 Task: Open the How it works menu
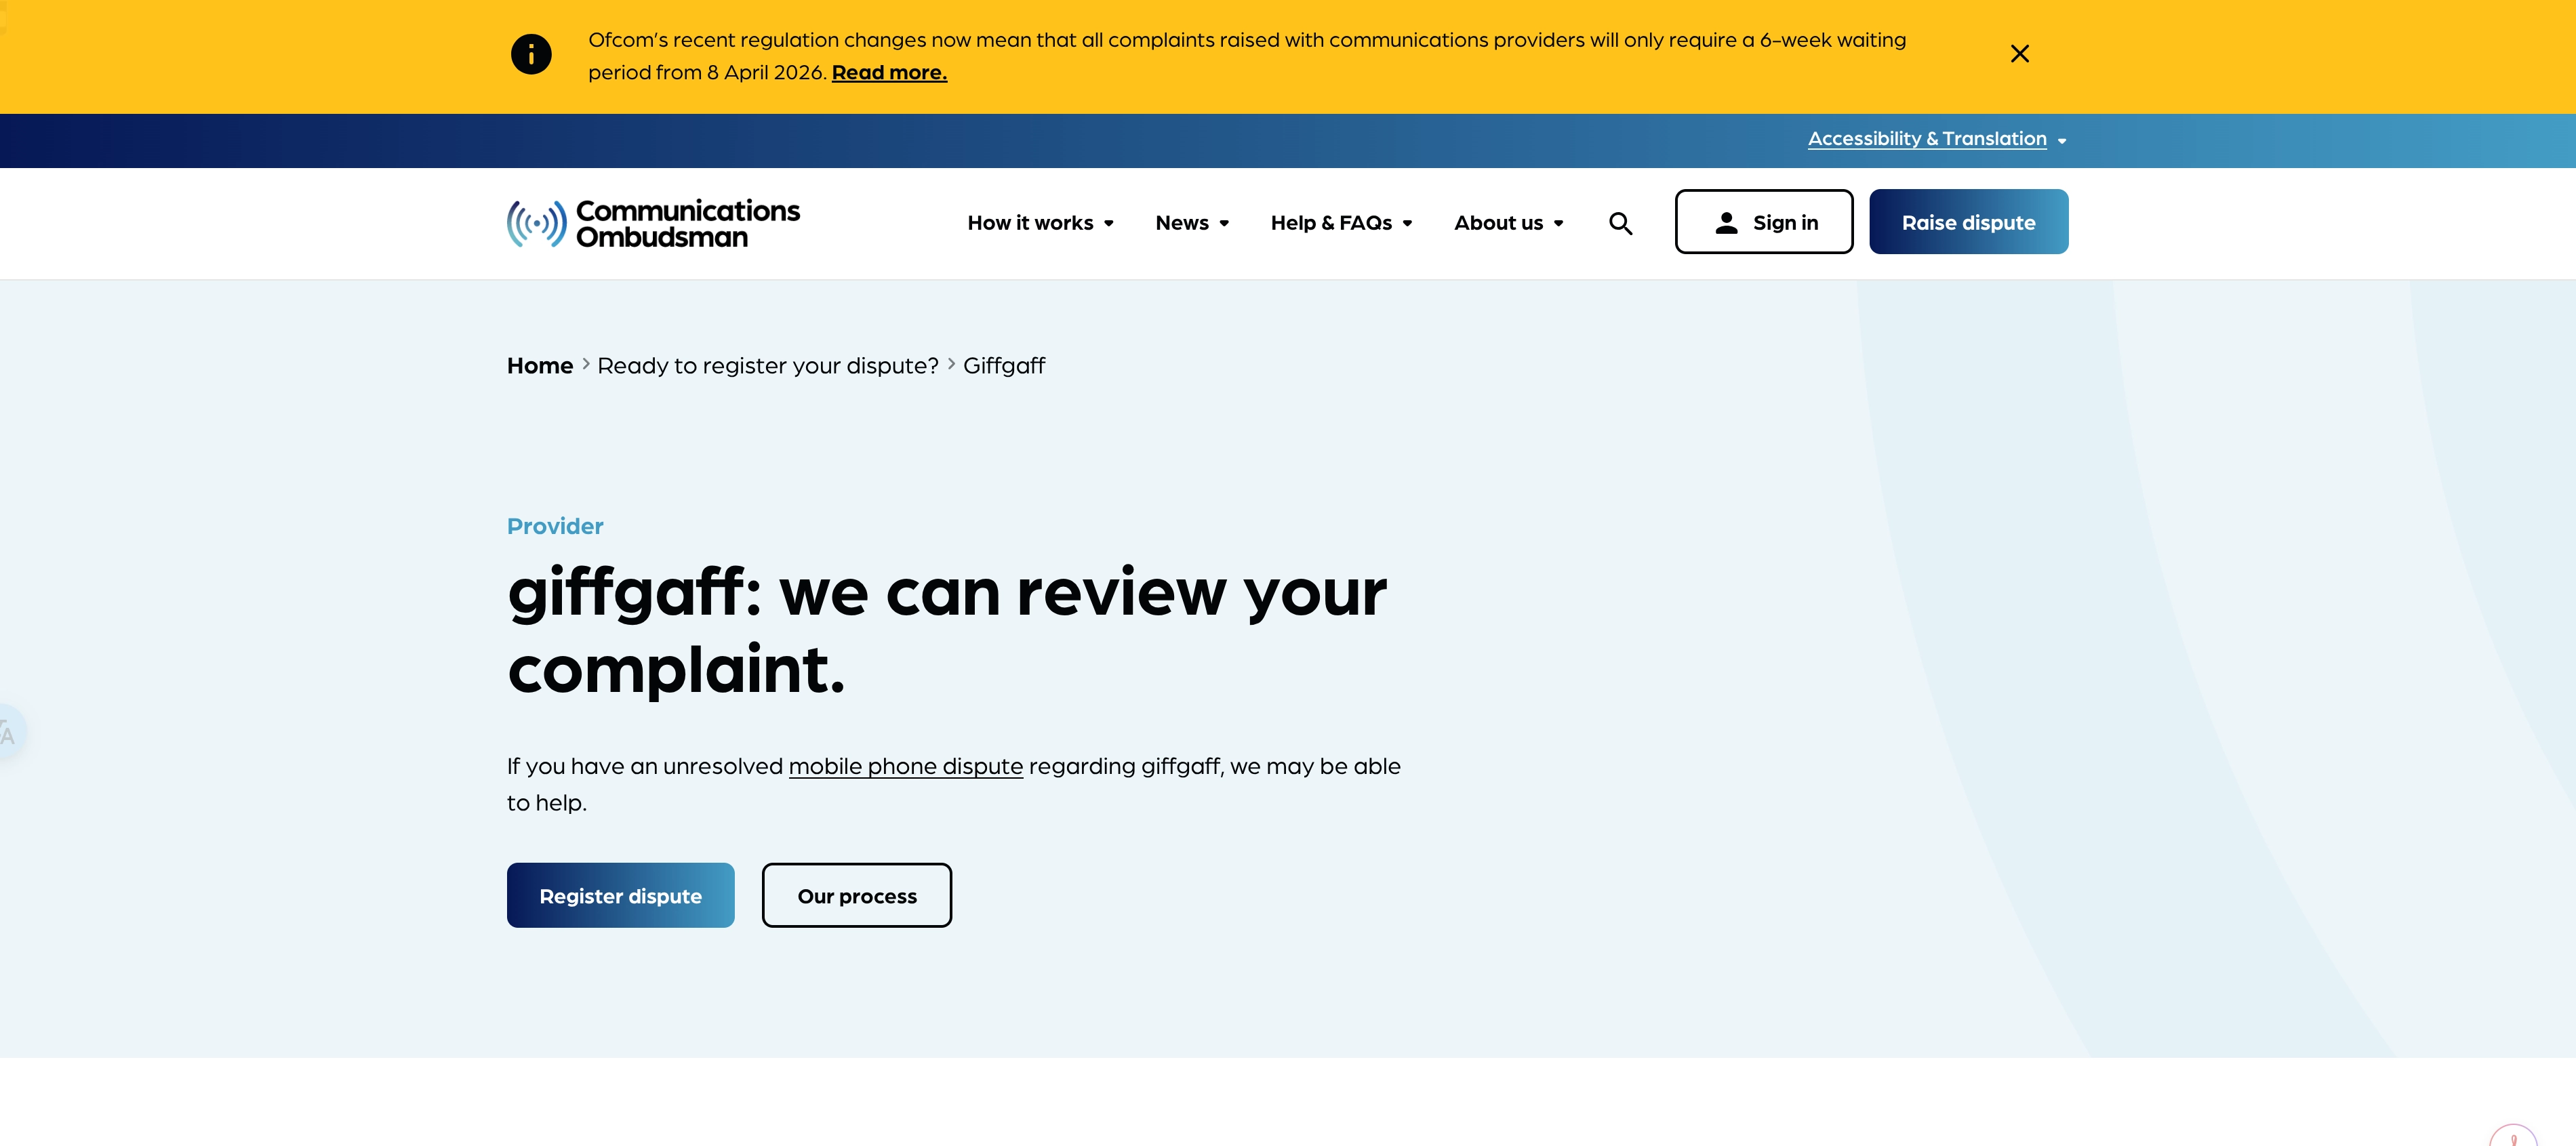(x=1040, y=223)
